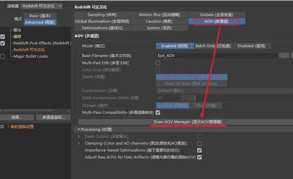The image size is (293, 179).
Task: Click the left panel horizontal scrollbar
Action: [x=28, y=110]
